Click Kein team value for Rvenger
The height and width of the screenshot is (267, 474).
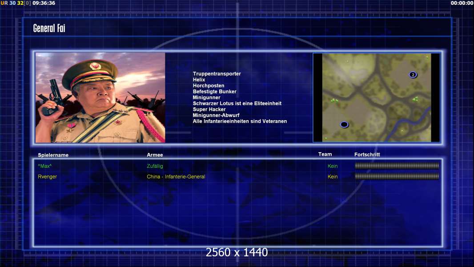333,177
